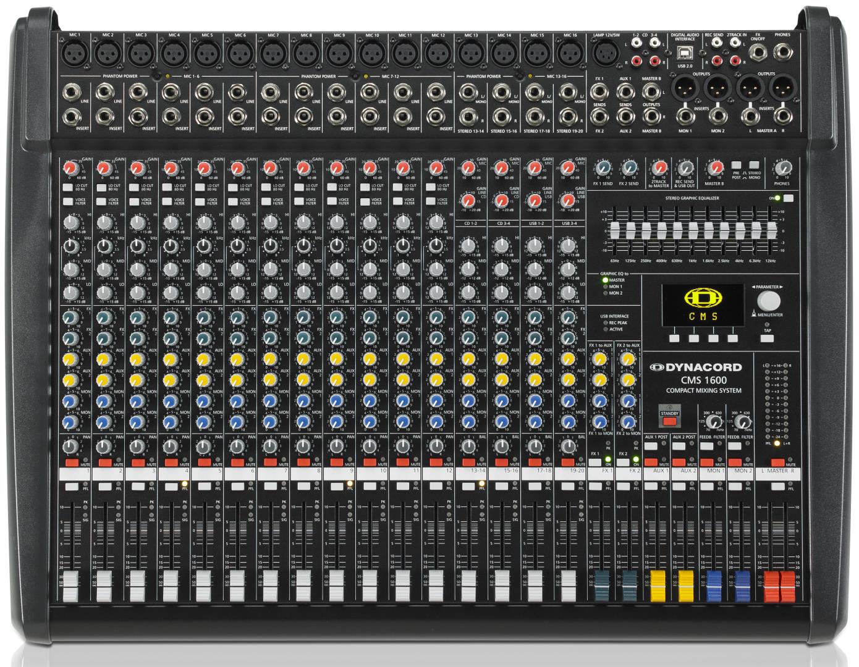
Task: Click the MIC 16 XLR input socket
Action: coord(570,53)
